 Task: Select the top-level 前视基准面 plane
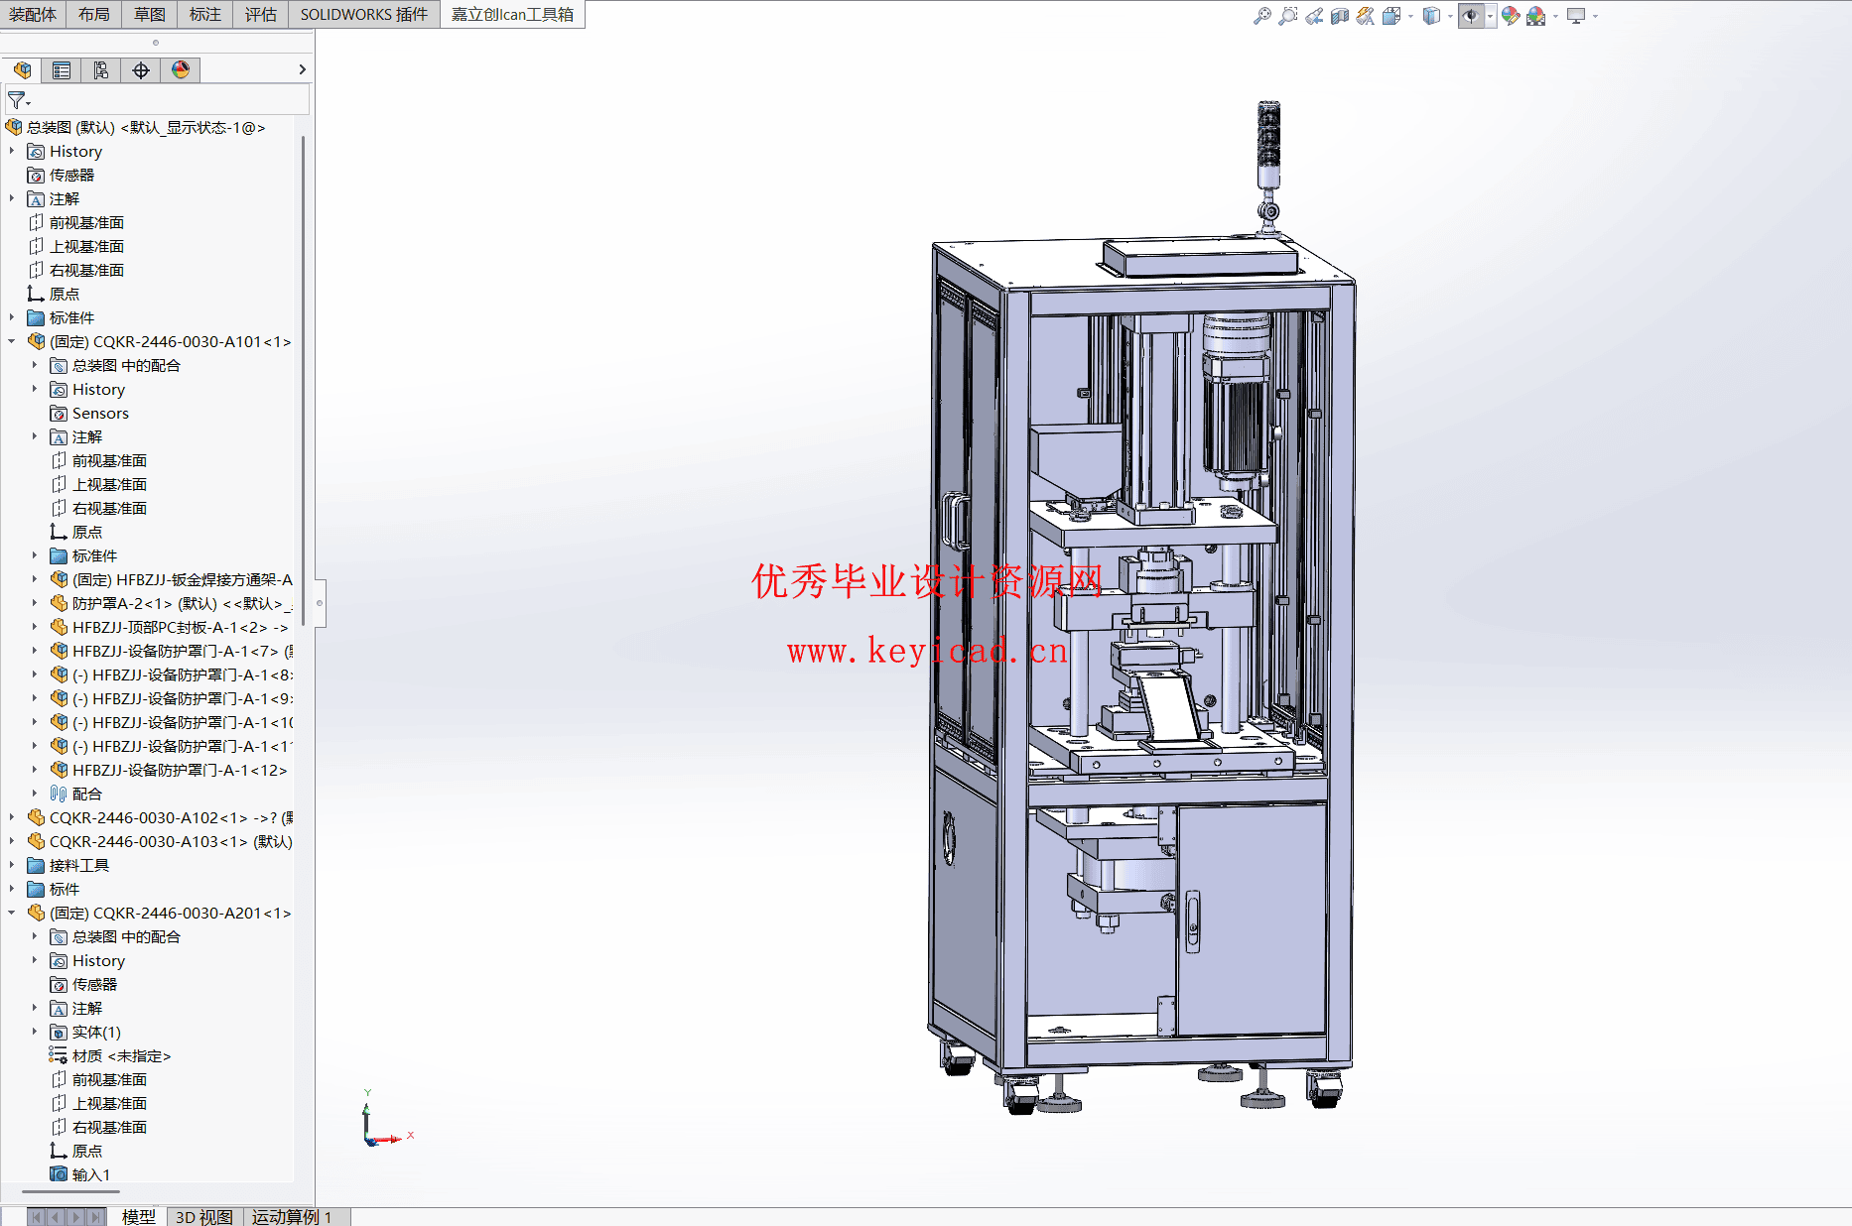76,222
